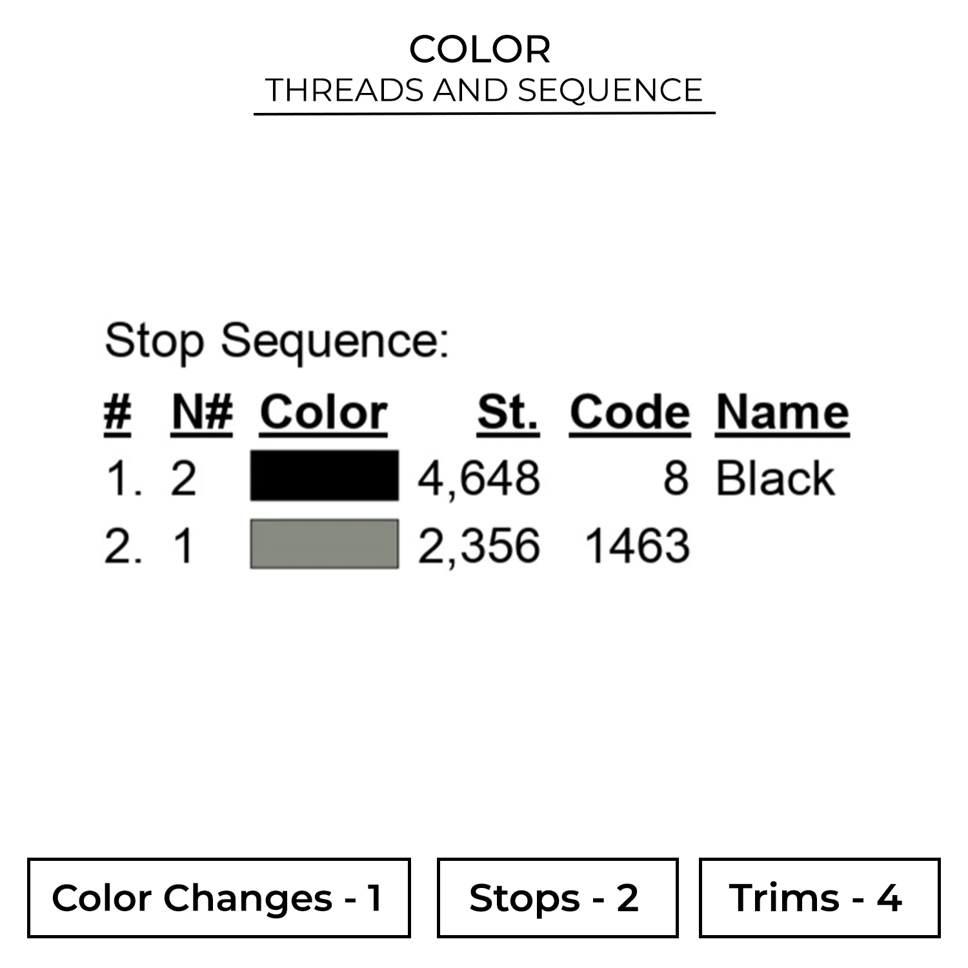This screenshot has height=968, width=968.
Task: Click the Name column header
Action: (781, 412)
